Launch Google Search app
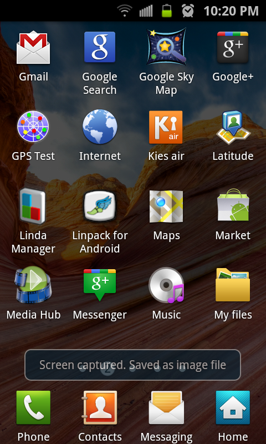 [x=100, y=47]
